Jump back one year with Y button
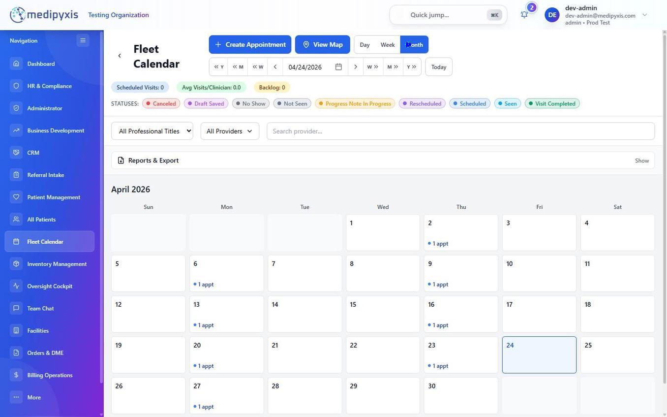This screenshot has height=417, width=667. tap(219, 67)
